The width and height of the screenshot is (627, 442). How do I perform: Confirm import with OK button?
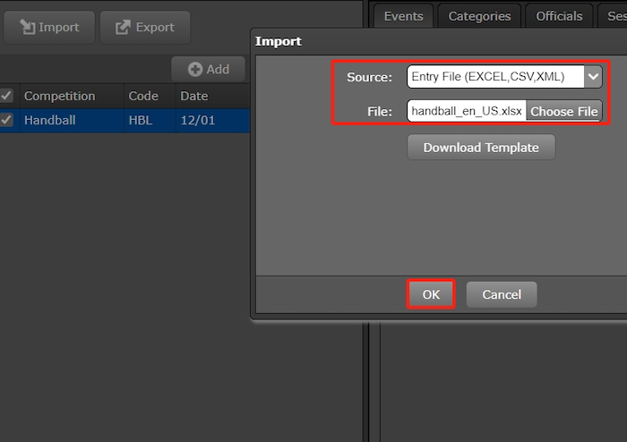tap(431, 294)
